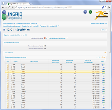Expand the info dropdown arrow for Zona K

pyautogui.click(x=102, y=87)
